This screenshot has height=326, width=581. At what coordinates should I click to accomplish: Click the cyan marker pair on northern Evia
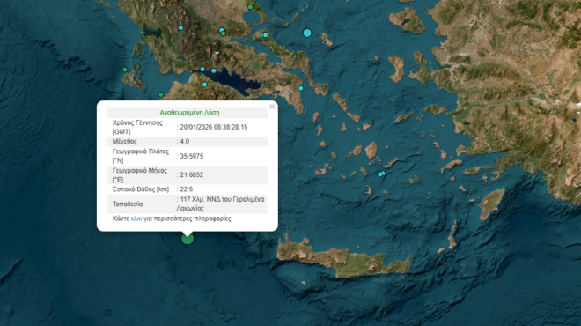coord(265,35)
